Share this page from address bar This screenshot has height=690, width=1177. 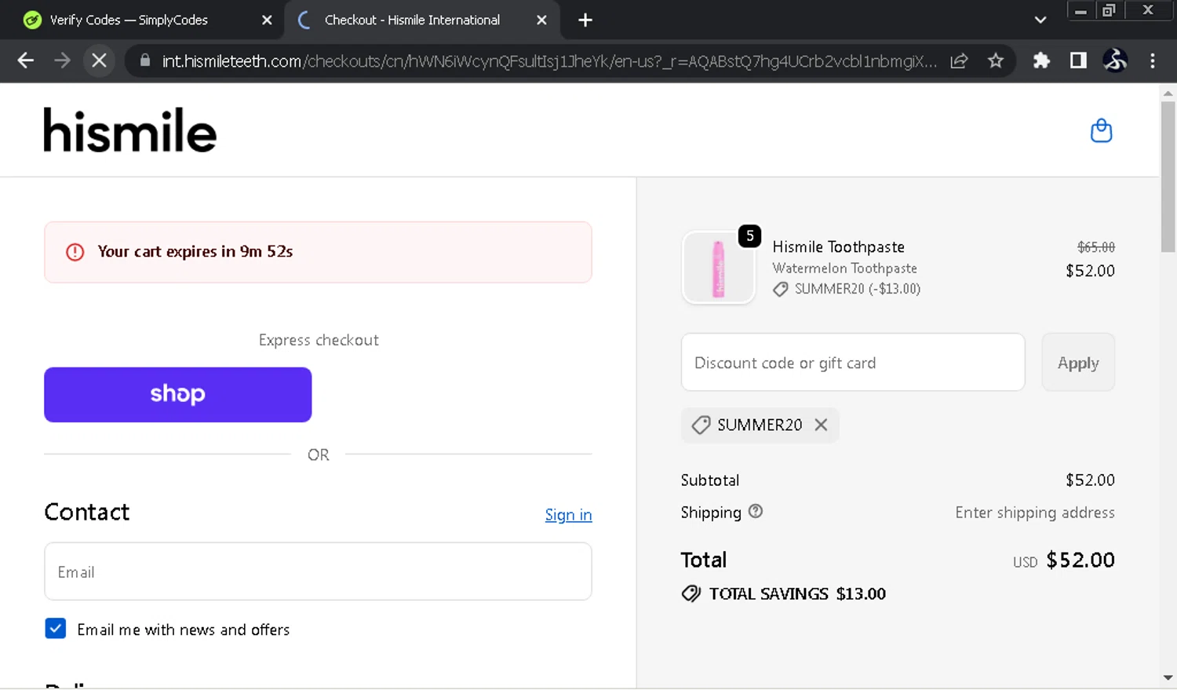959,60
